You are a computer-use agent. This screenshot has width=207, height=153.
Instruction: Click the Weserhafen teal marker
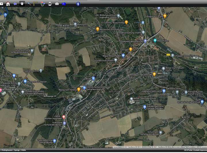[x=155, y=41]
